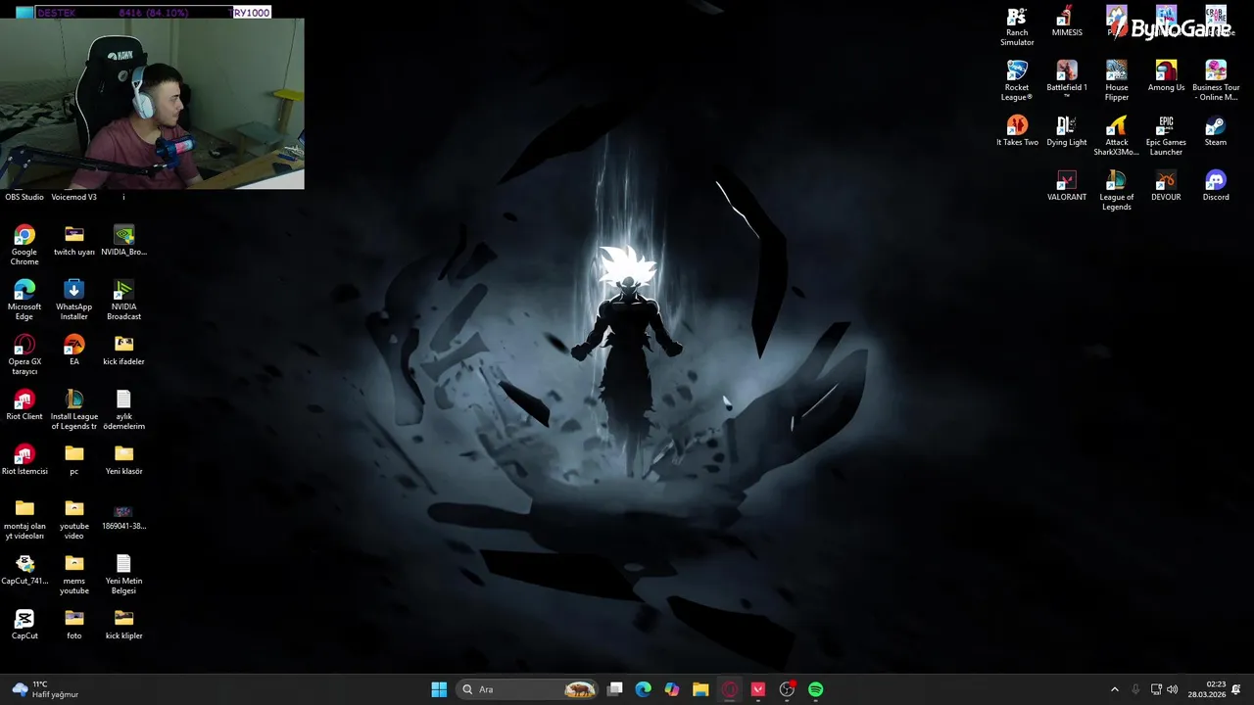Click the Voicemod V3 label

[74, 197]
